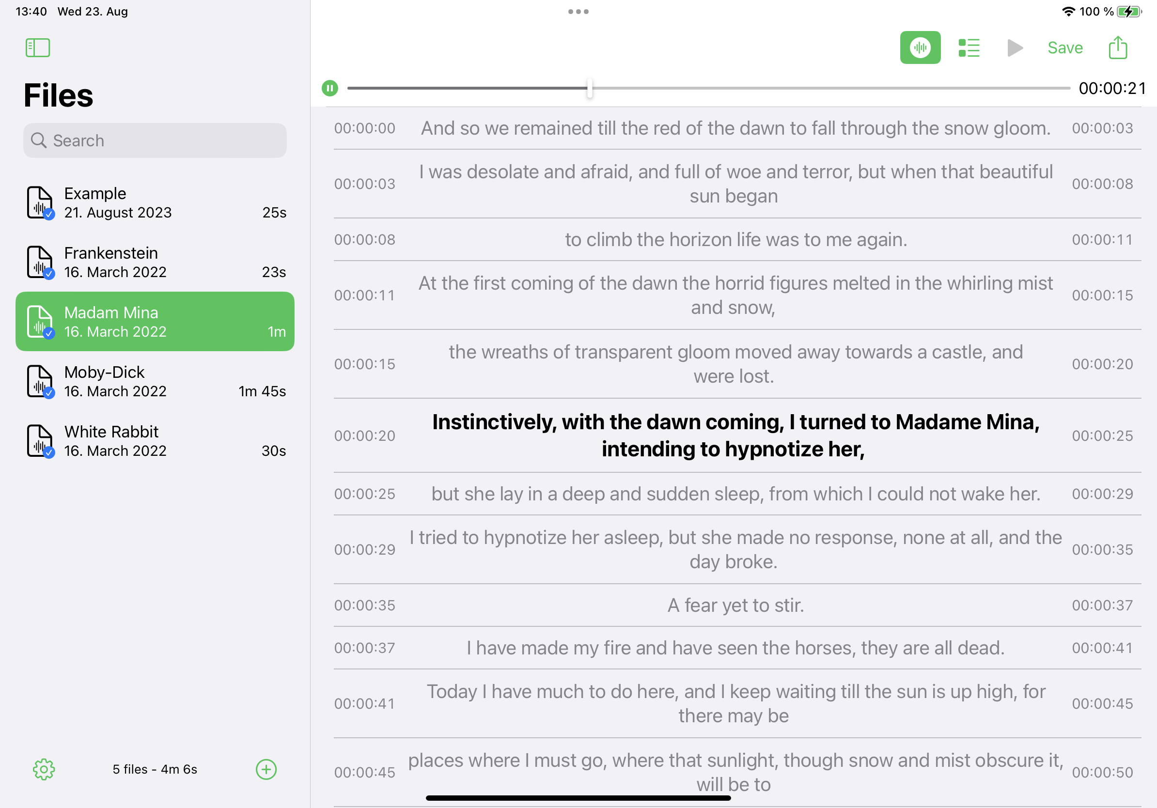Add a new file with plus icon
Image resolution: width=1157 pixels, height=808 pixels.
pos(266,769)
